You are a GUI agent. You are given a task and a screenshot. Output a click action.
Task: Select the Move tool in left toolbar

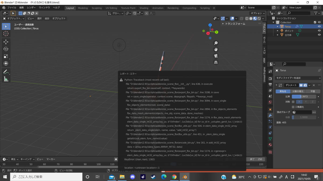click(6, 42)
